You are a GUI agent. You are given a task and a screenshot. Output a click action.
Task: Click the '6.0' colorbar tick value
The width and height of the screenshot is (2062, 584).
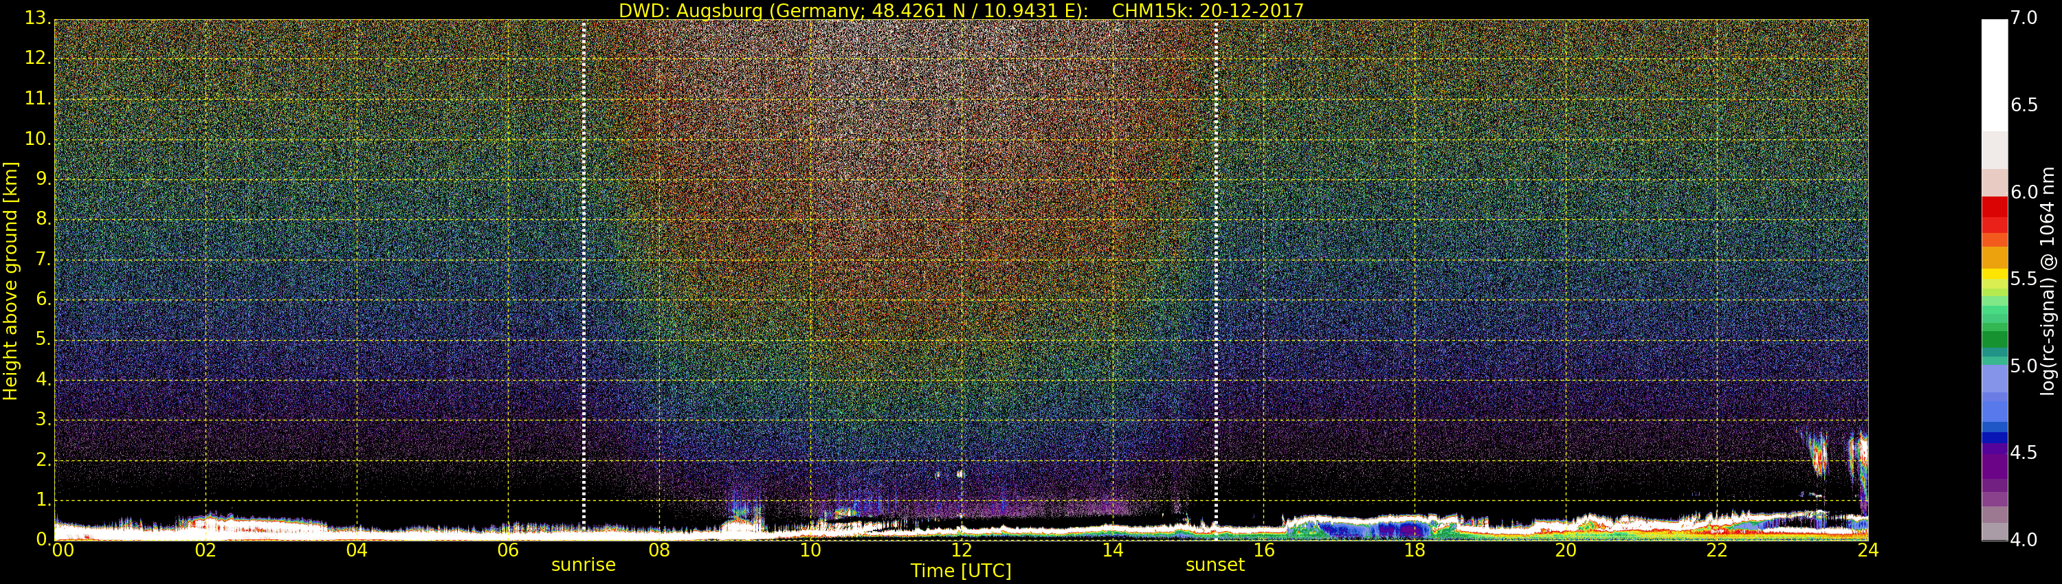coord(2024,192)
